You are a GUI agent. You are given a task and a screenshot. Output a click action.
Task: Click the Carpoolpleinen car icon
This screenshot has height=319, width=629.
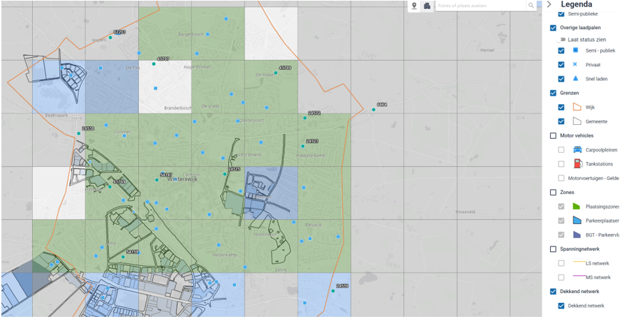577,150
